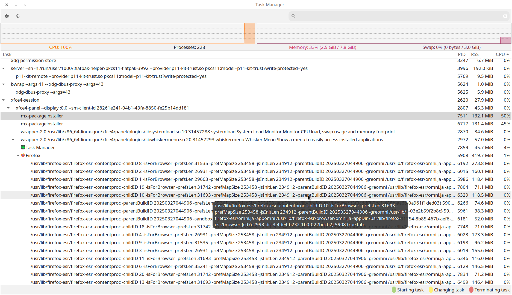This screenshot has height=295, width=512.
Task: Select firefox-esr childID 19 process
Action: pyautogui.click(x=256, y=187)
